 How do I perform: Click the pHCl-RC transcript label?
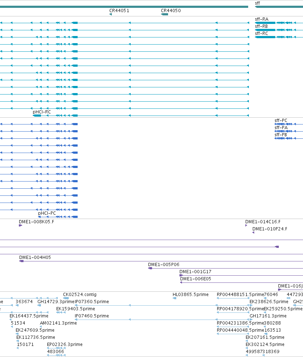coord(42,112)
